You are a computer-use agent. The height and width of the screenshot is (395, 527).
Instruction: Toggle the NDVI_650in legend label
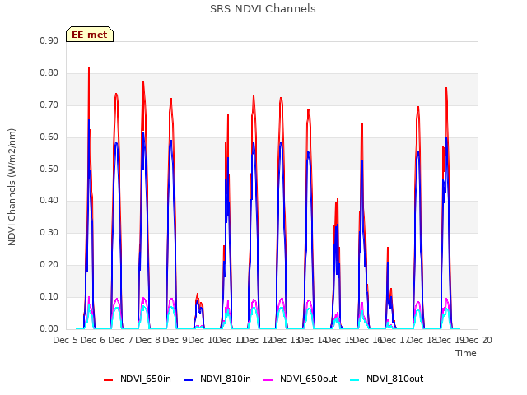click(146, 379)
